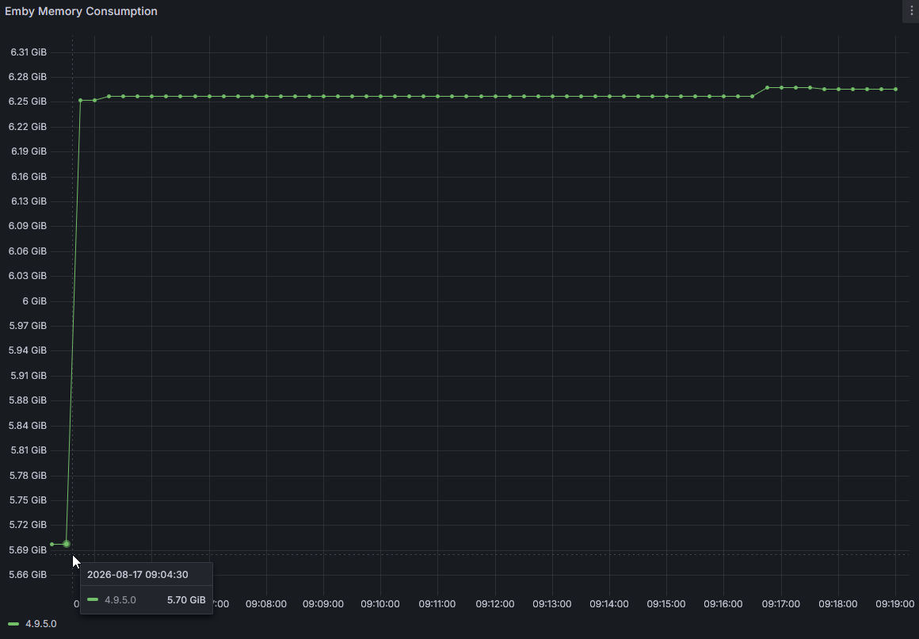Click the first data point at the chart's left edge
The height and width of the screenshot is (639, 919).
[x=52, y=545]
